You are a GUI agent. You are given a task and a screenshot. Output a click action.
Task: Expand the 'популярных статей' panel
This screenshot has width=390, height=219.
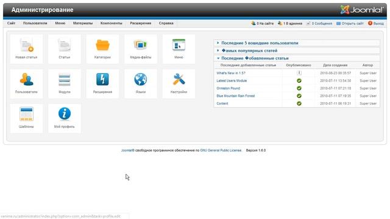point(297,50)
